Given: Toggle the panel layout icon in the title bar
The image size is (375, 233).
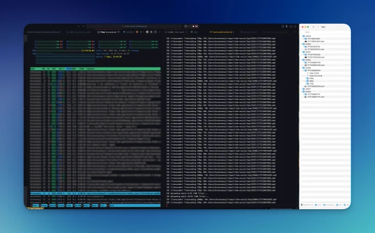Looking at the screenshot, I should pos(291,26).
